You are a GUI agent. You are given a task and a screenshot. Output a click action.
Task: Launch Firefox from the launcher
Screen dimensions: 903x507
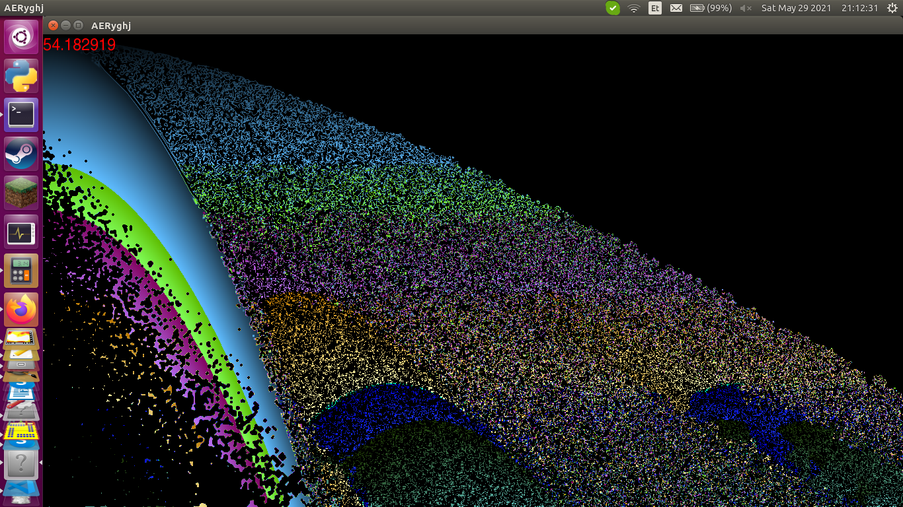tap(21, 310)
